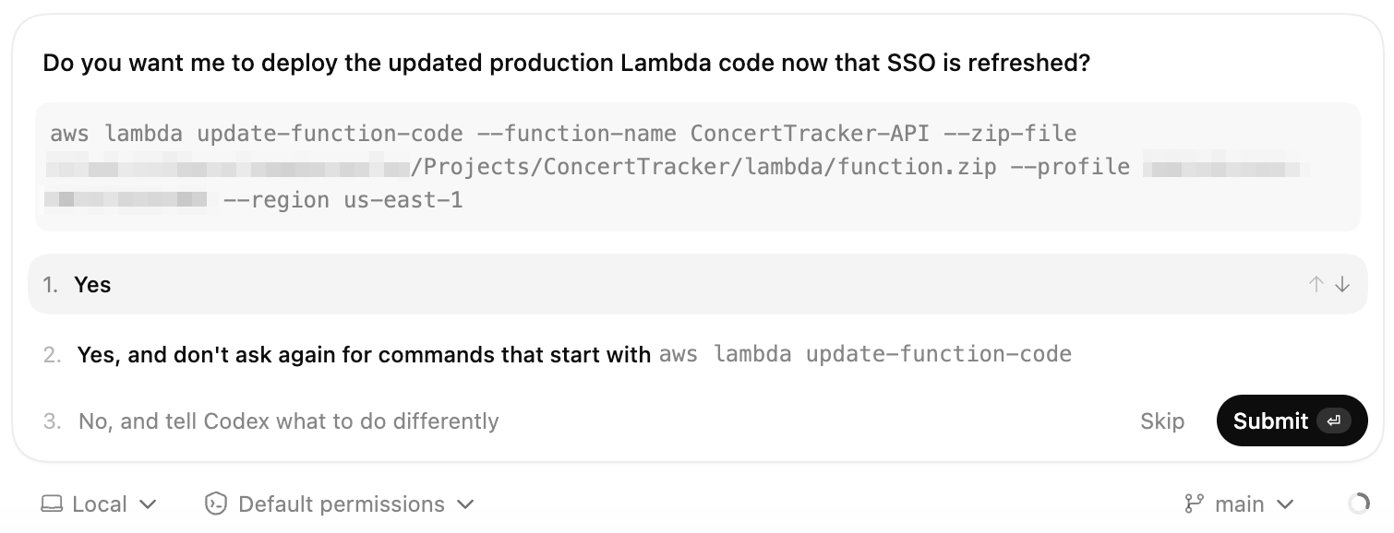The width and height of the screenshot is (1394, 533).
Task: Select the don't ask again option
Action: [365, 354]
